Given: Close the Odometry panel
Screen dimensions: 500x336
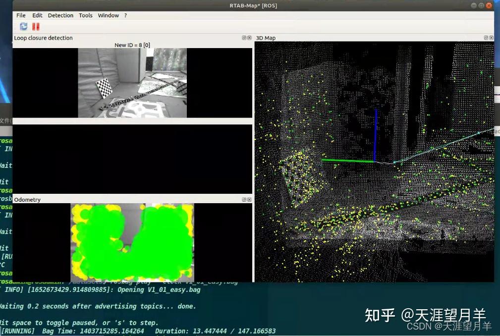Looking at the screenshot, I should (249, 199).
